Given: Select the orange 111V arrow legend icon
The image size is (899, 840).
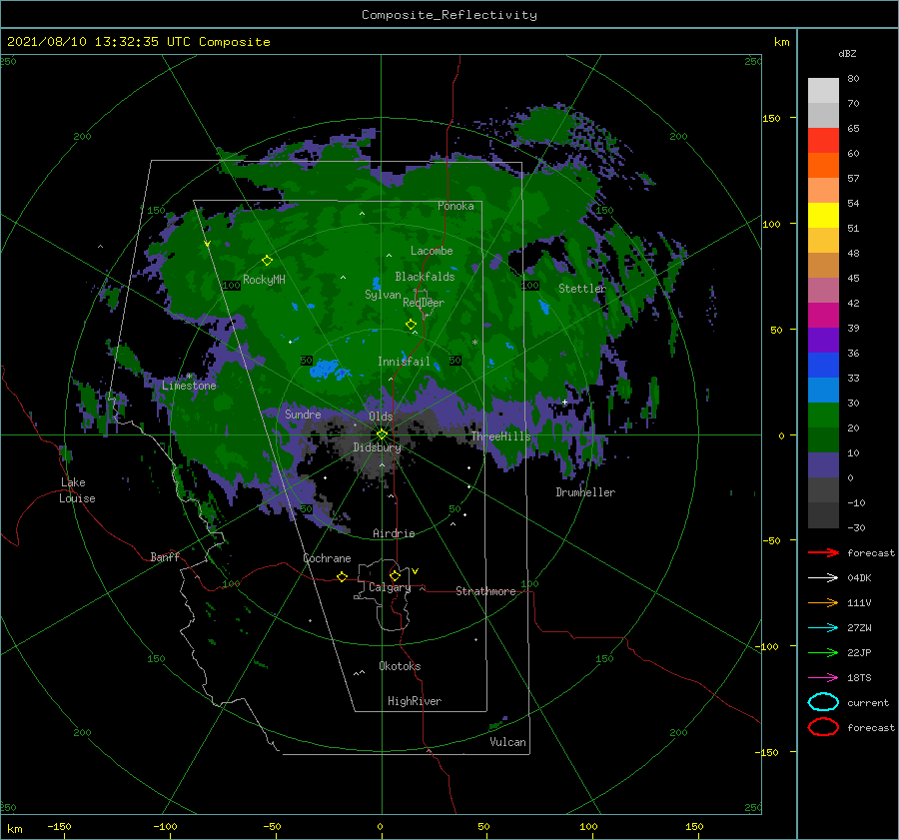Looking at the screenshot, I should pyautogui.click(x=823, y=602).
